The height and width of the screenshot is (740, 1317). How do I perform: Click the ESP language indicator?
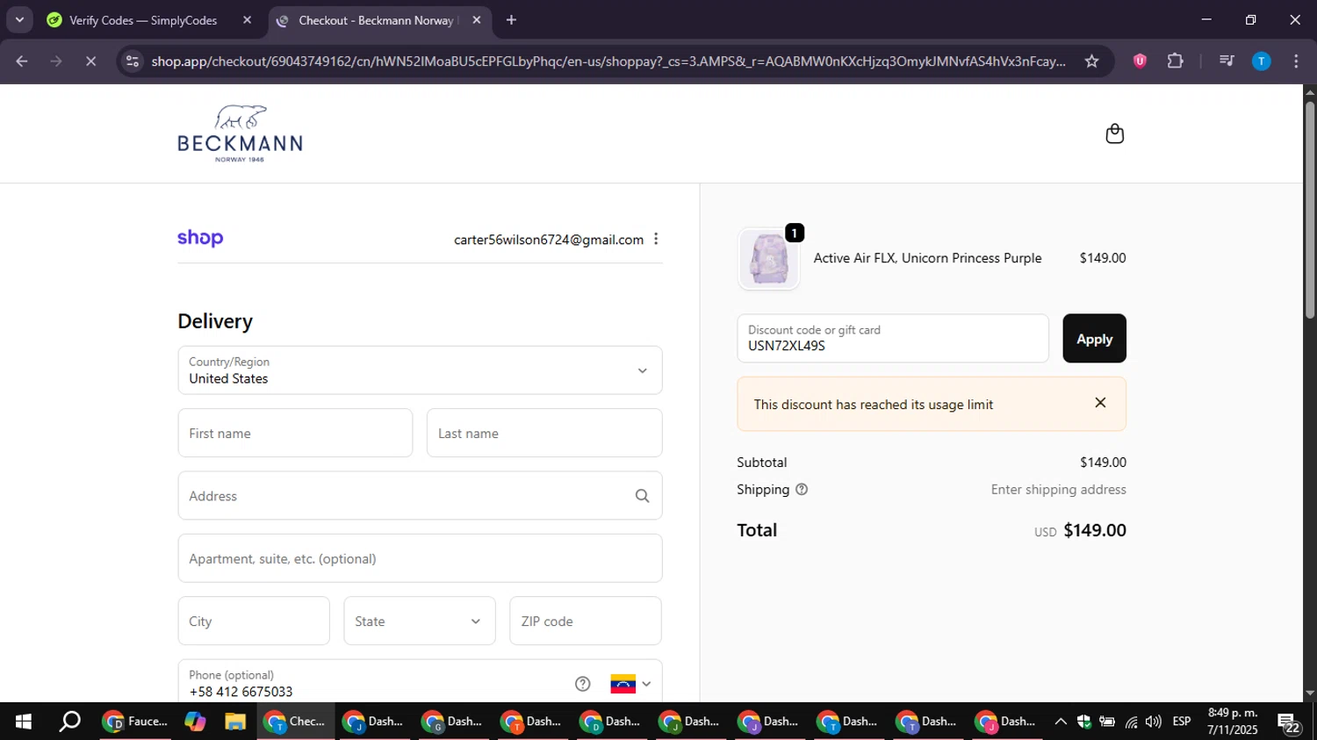(x=1182, y=722)
